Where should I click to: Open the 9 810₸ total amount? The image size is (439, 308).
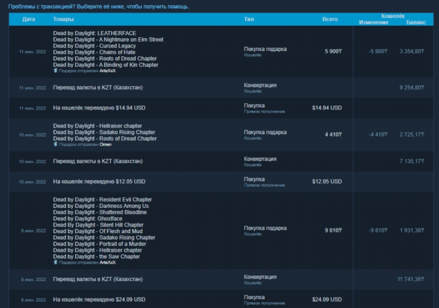(x=333, y=231)
